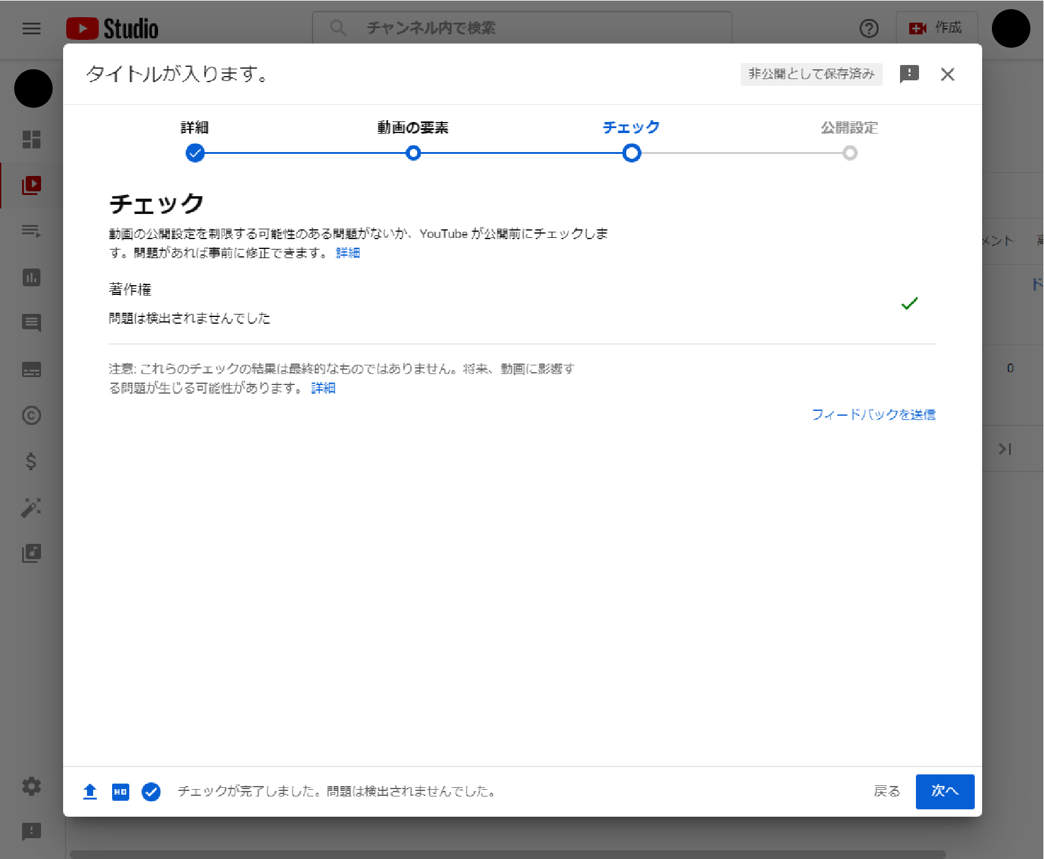
Task: Click the 次へ button
Action: (944, 792)
